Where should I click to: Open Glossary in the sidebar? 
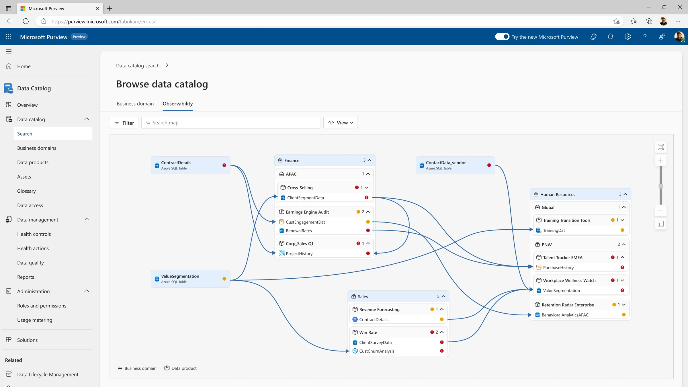[x=26, y=191]
